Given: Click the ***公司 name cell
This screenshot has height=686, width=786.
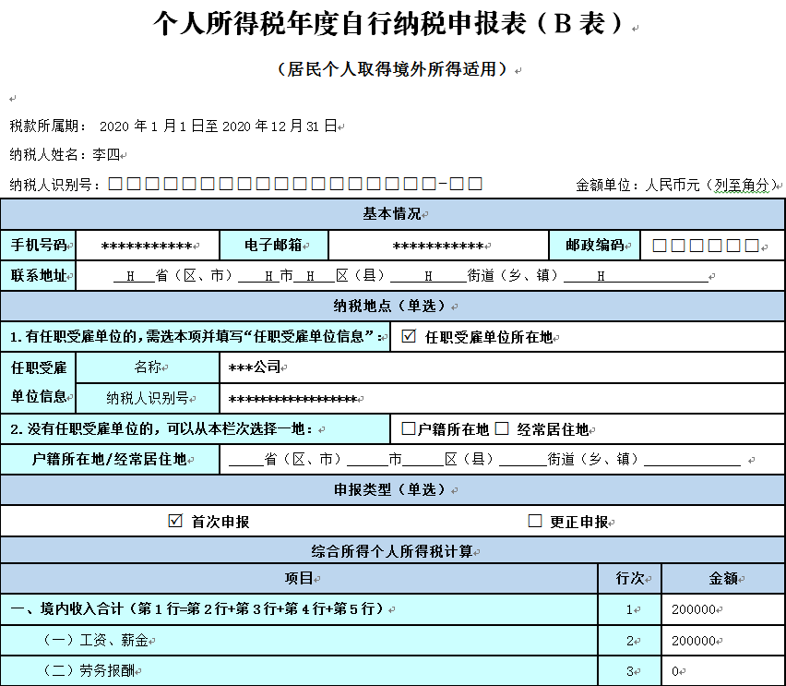Looking at the screenshot, I should click(502, 367).
